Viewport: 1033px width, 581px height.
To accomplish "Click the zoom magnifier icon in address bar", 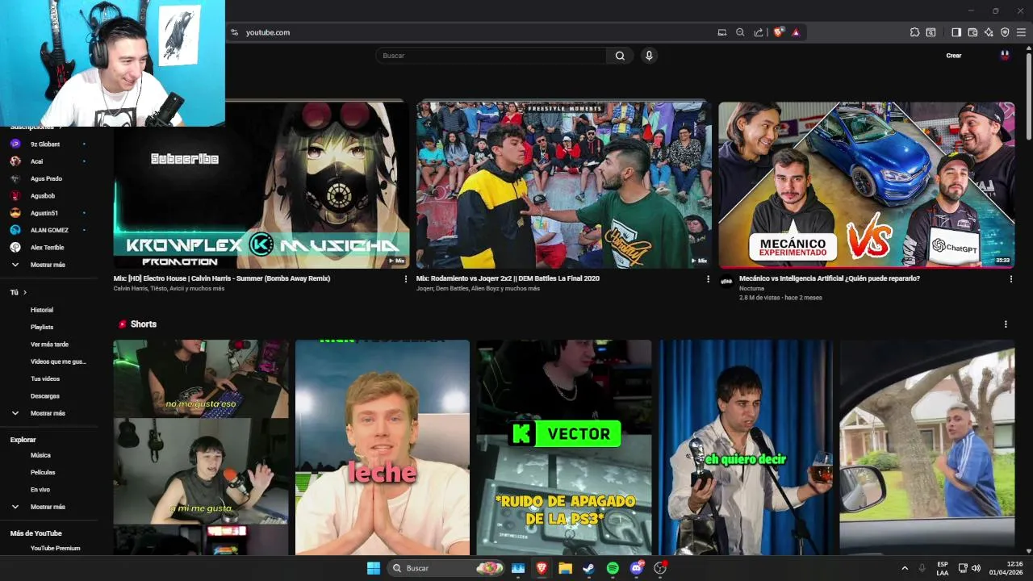I will (x=740, y=32).
